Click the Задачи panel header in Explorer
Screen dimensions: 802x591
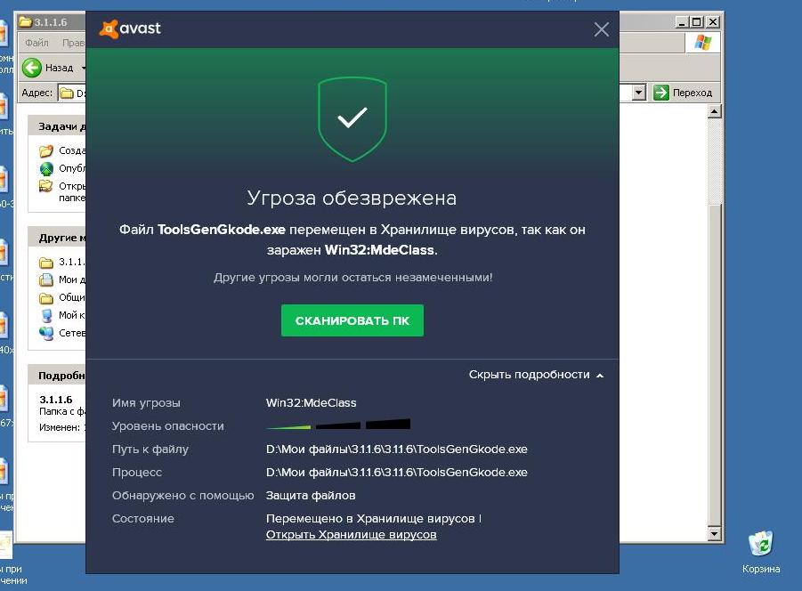[57, 126]
